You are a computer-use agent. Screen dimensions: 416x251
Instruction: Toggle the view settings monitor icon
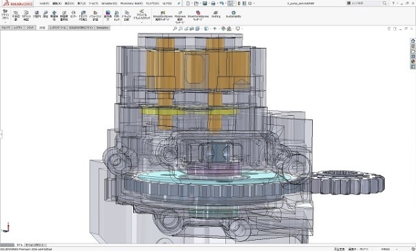(x=238, y=28)
